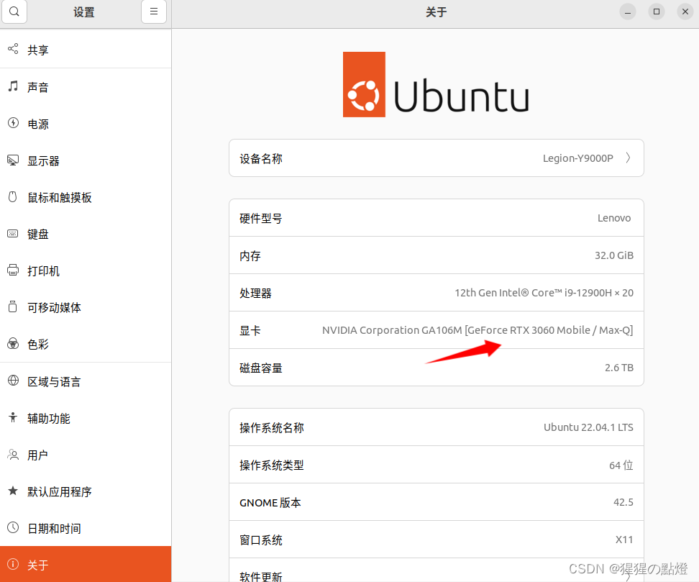Click the 32.0 GiB memory value
699x582 pixels.
point(614,255)
